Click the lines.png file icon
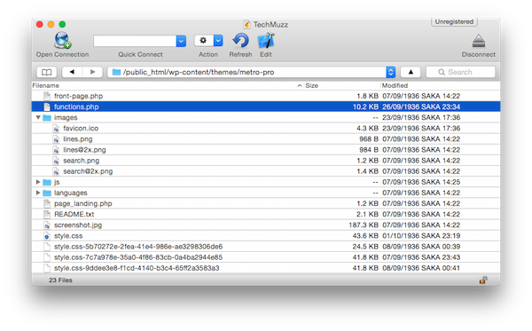This screenshot has width=532, height=331. (x=56, y=139)
